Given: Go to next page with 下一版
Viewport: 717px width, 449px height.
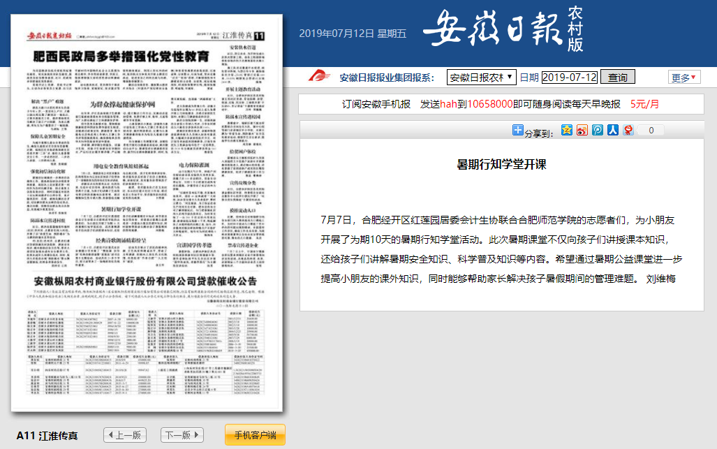Looking at the screenshot, I should tap(182, 435).
